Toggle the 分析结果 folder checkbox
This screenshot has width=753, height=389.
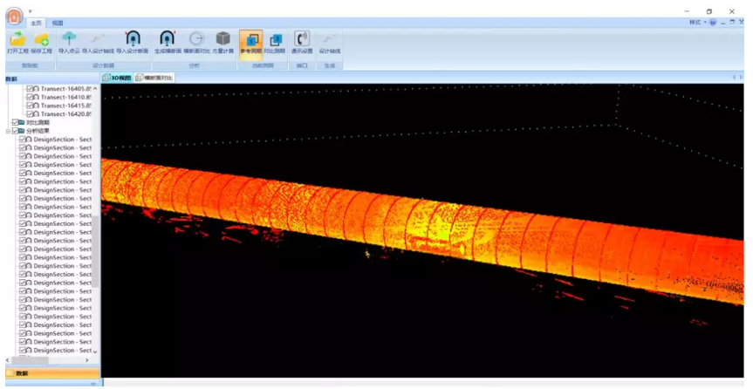point(15,131)
